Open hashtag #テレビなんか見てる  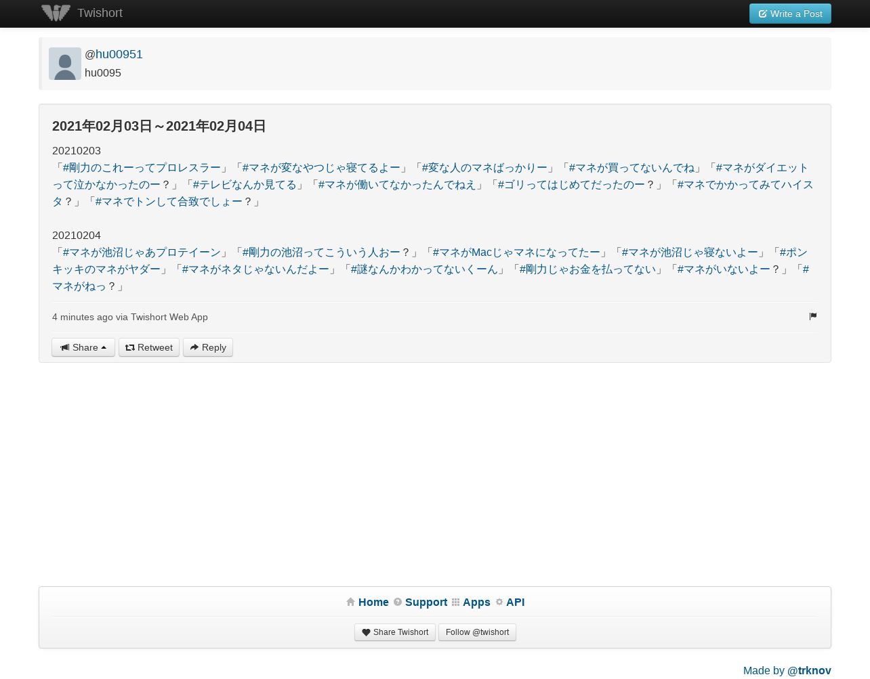(245, 185)
